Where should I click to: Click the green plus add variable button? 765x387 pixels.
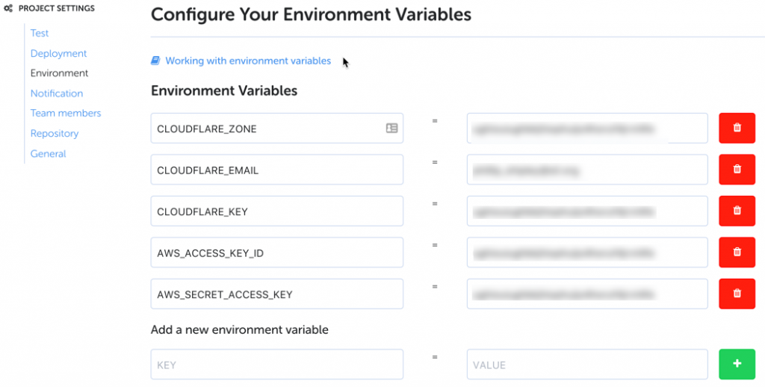pos(737,364)
